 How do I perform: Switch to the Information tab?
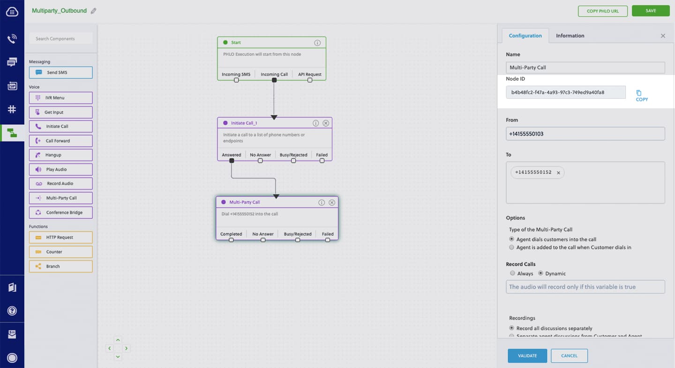tap(570, 35)
